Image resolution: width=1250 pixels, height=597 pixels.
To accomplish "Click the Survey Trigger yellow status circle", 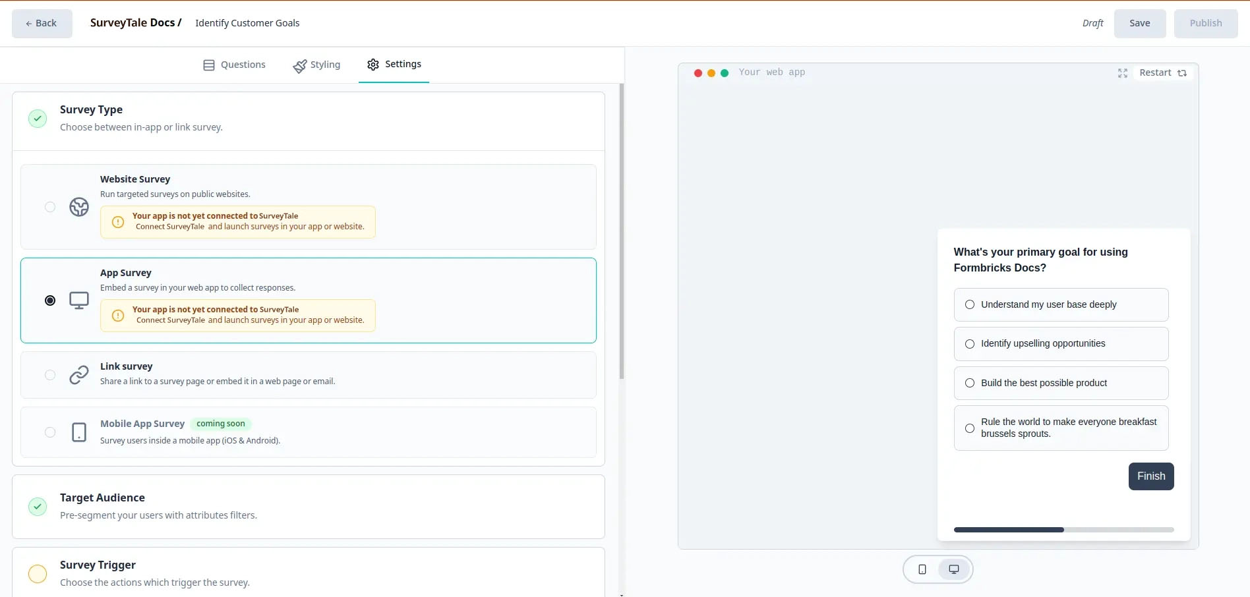I will point(38,574).
